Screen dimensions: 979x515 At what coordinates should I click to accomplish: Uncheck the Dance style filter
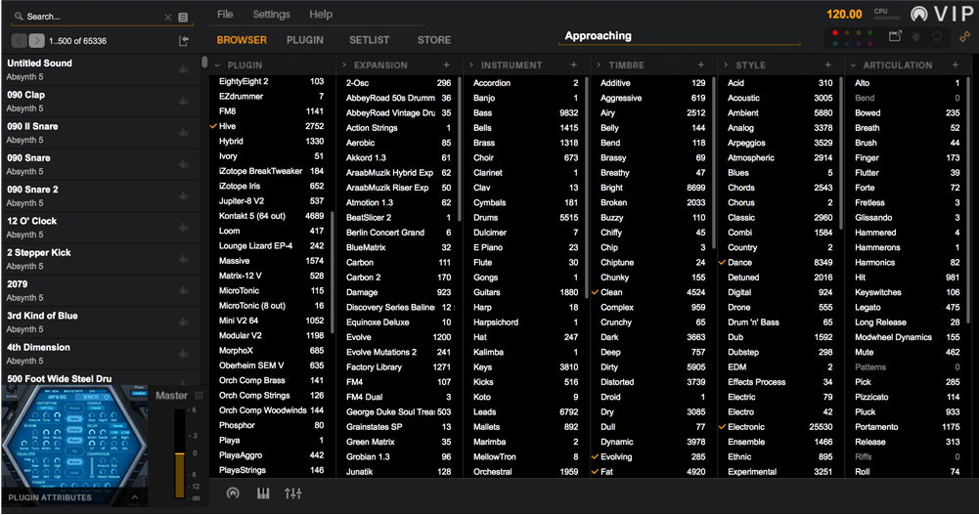tap(723, 263)
